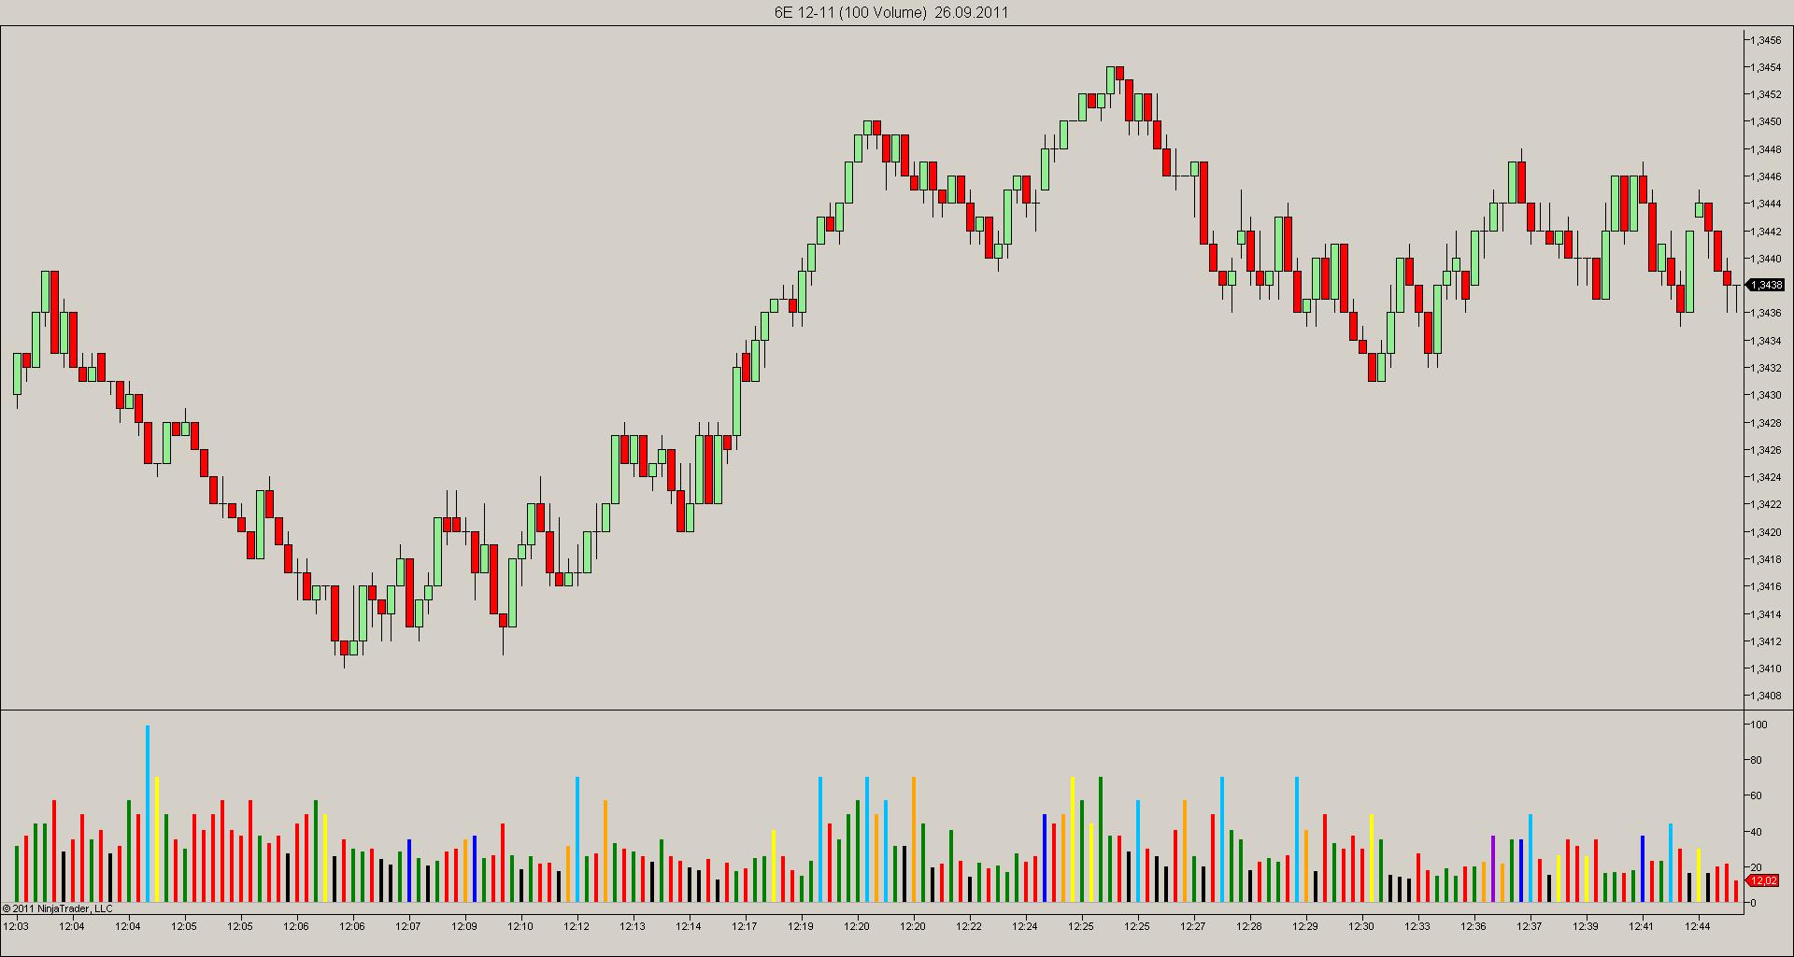The height and width of the screenshot is (957, 1794).
Task: Click the time axis label 12:24
Action: point(1025,926)
